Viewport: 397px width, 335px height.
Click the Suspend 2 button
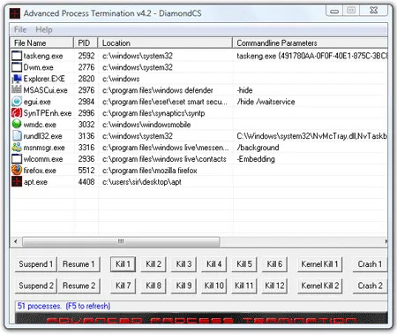(36, 286)
